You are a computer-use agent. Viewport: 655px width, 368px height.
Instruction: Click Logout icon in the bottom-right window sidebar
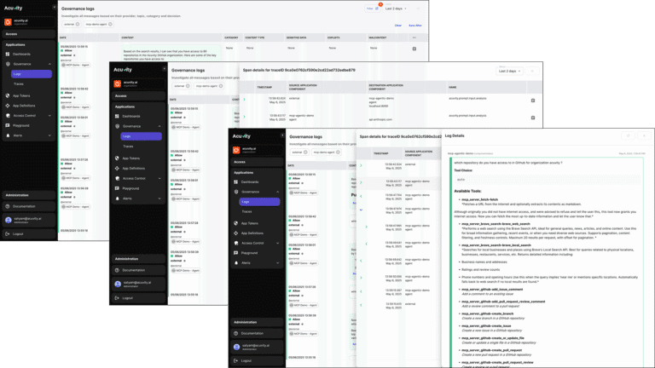pyautogui.click(x=236, y=360)
